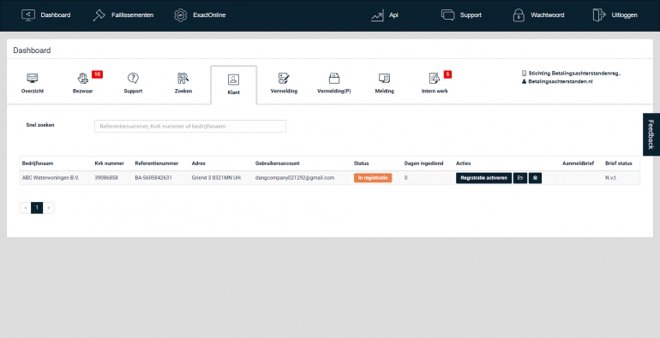Click the Referentienummer column header
Viewport: 660px width, 338px height.
[157, 163]
